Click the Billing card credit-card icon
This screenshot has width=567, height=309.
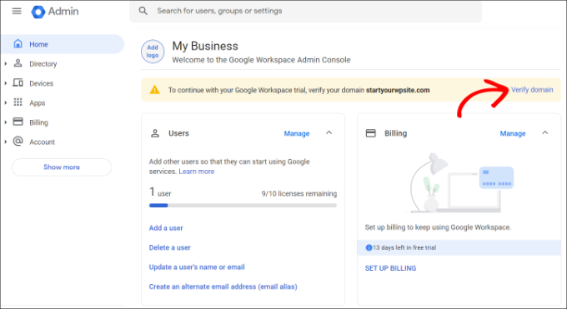[x=371, y=133]
